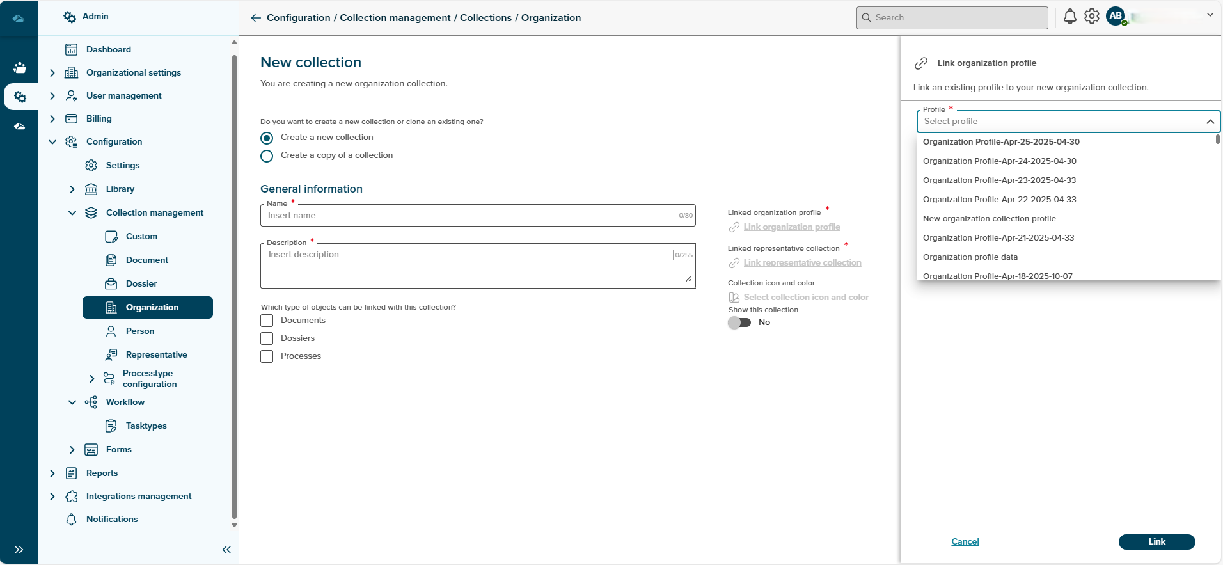This screenshot has height=565, width=1223.
Task: Open the Representative collection menu item
Action: pyautogui.click(x=156, y=354)
